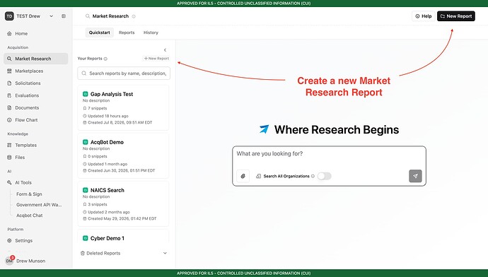Switch to the Quickstart tab
The width and height of the screenshot is (488, 277).
click(99, 33)
